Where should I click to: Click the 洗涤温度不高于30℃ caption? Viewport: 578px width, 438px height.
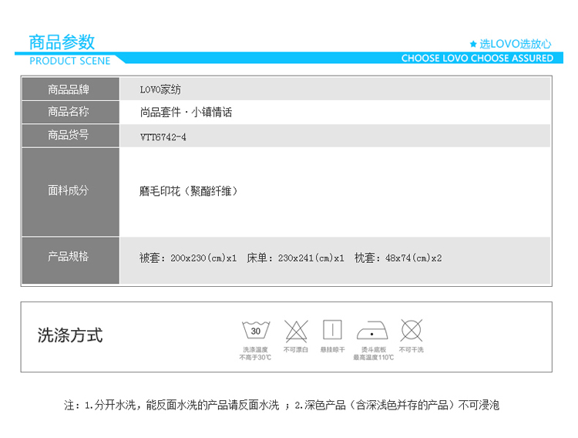(255, 353)
